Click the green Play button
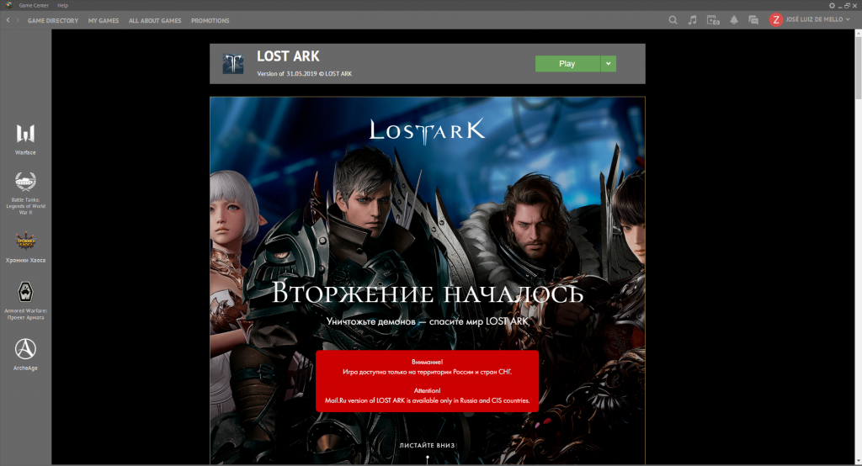This screenshot has width=862, height=466. click(567, 64)
